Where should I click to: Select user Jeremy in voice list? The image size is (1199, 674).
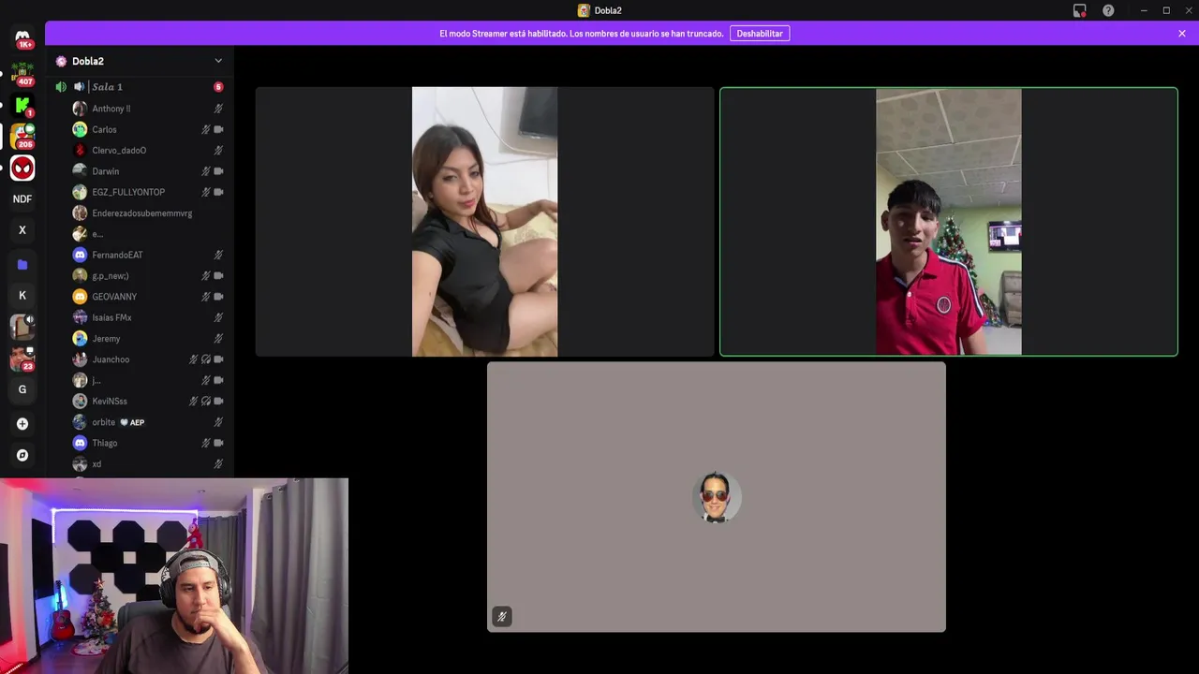148,339
